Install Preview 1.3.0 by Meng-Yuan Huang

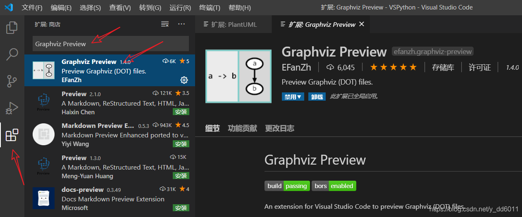coord(181,176)
